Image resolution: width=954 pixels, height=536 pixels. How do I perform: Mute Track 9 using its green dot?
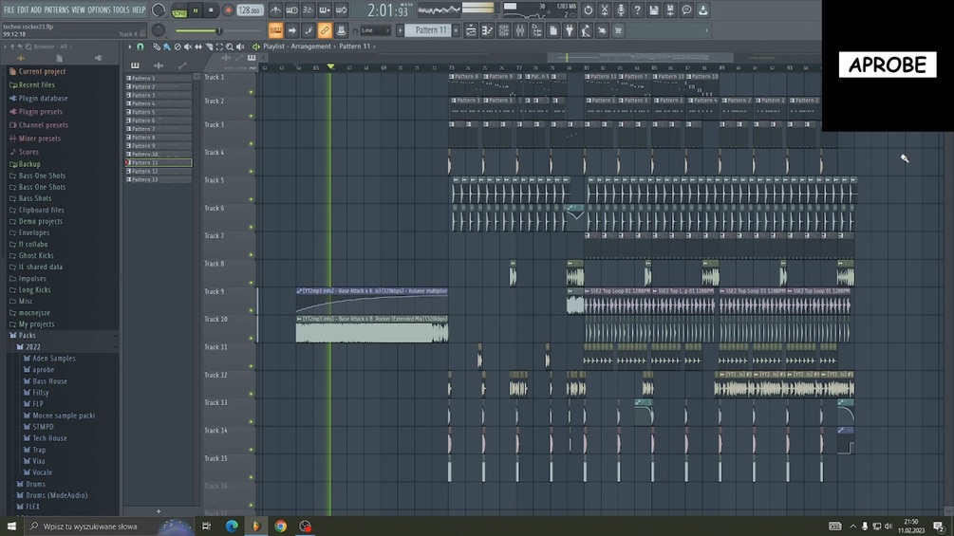[x=251, y=310]
